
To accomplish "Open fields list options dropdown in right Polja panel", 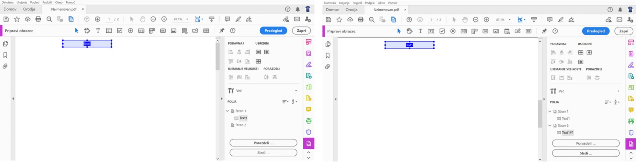I will point(608,102).
